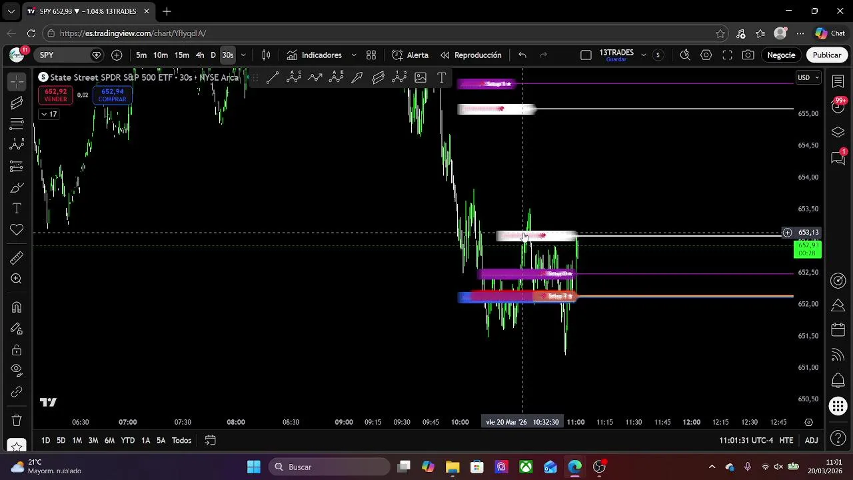Open the object tree layers icon
Image resolution: width=853 pixels, height=480 pixels.
click(838, 132)
